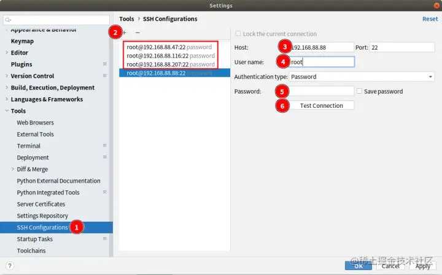Open Startup Tasks settings
This screenshot has width=442, height=275.
tap(34, 239)
